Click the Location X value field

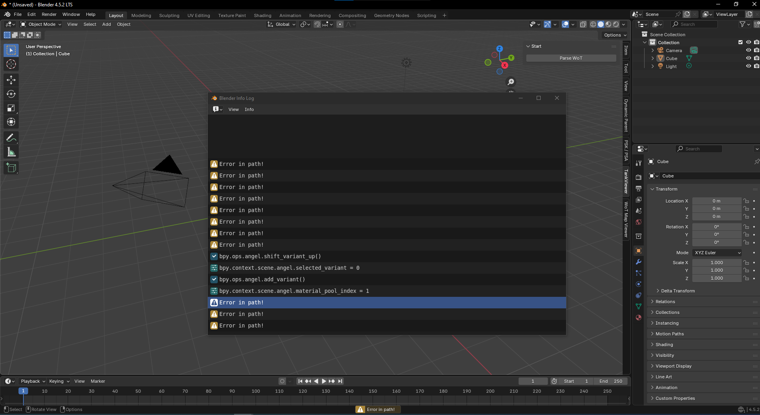(717, 201)
